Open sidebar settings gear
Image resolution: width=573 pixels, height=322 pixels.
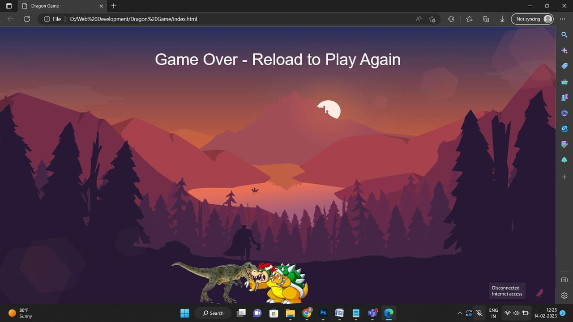click(564, 296)
